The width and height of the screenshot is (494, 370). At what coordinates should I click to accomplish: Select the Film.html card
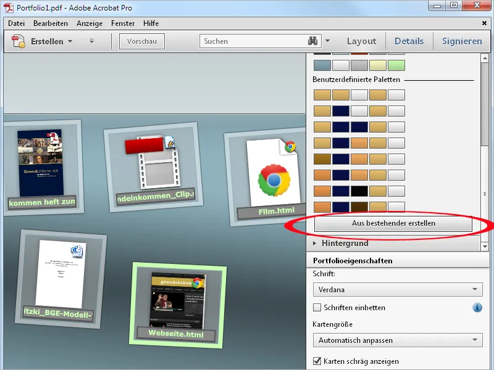[x=266, y=177]
